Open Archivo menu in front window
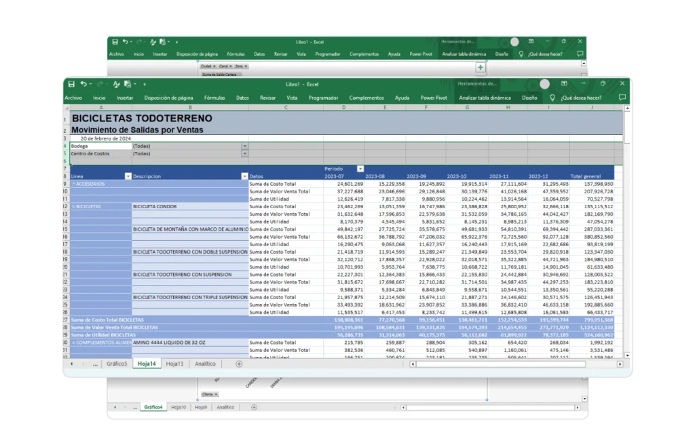Screen dimensions: 695x445 pos(73,98)
